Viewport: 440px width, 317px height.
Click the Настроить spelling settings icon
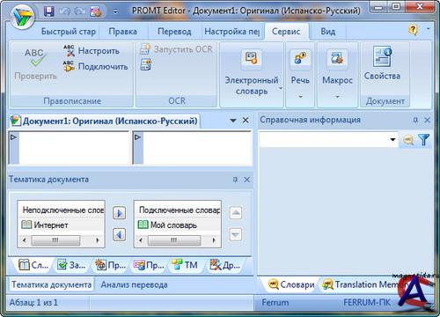tap(70, 51)
